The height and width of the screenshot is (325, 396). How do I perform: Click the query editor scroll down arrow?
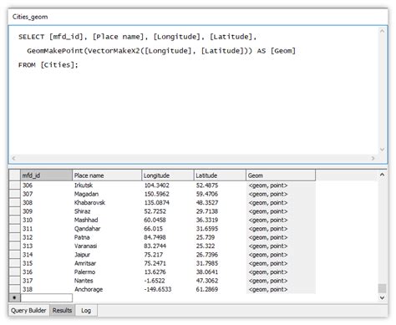tap(382, 150)
